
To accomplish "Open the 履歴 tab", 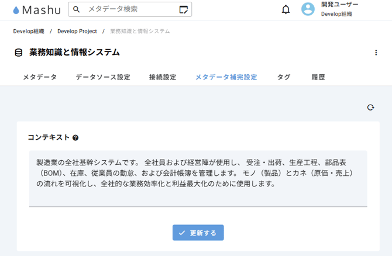I will coord(318,77).
